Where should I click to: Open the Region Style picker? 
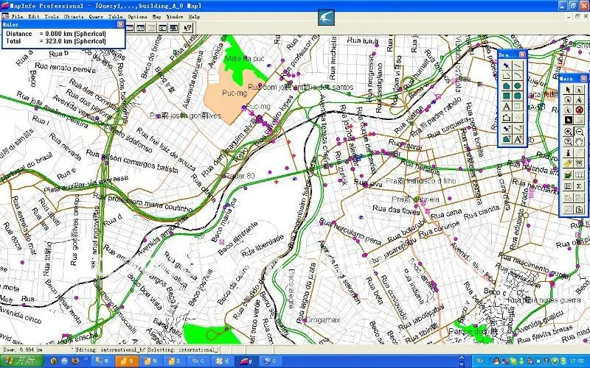click(x=507, y=139)
